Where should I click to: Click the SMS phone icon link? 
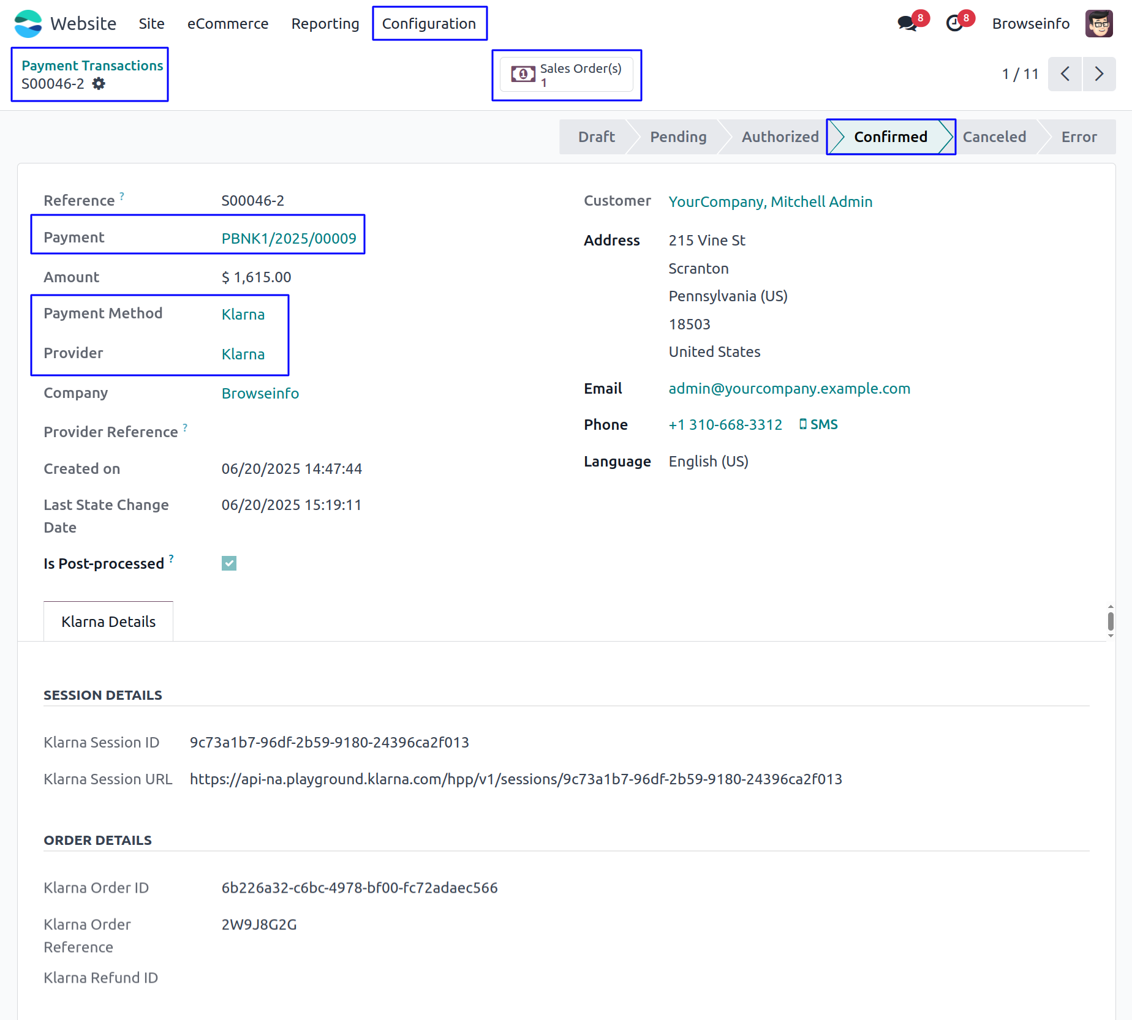click(x=818, y=424)
